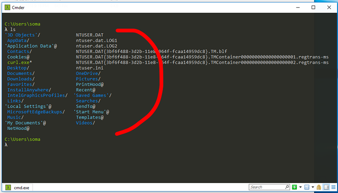Open the hamburger settings menu

pyautogui.click(x=334, y=187)
